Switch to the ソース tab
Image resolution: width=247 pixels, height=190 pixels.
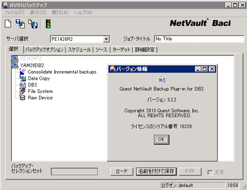coord(101,50)
